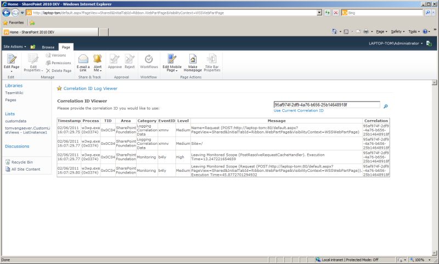Expand the zoom level 100% dropdown

tap(429, 260)
